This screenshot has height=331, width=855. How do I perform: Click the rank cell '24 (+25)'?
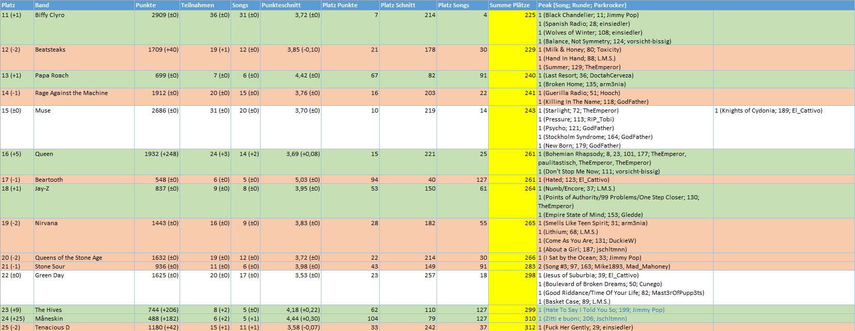coord(17,319)
